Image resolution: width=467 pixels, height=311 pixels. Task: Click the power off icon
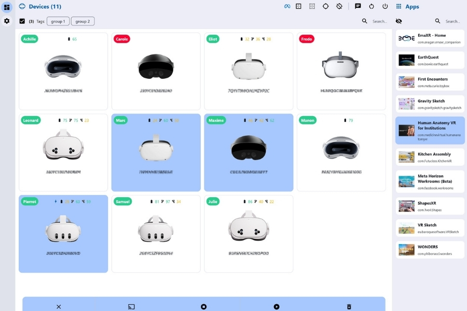(385, 6)
